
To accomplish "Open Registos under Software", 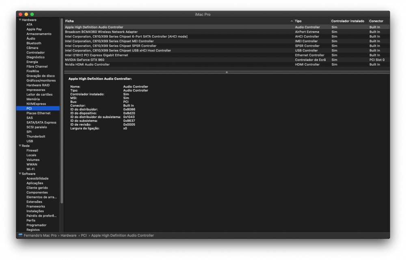I will coord(33,230).
